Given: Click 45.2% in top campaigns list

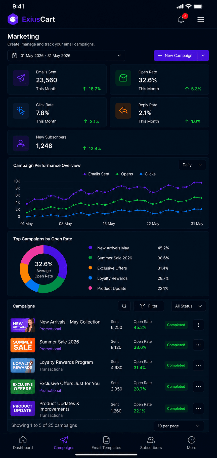Looking at the screenshot, I should (163, 248).
